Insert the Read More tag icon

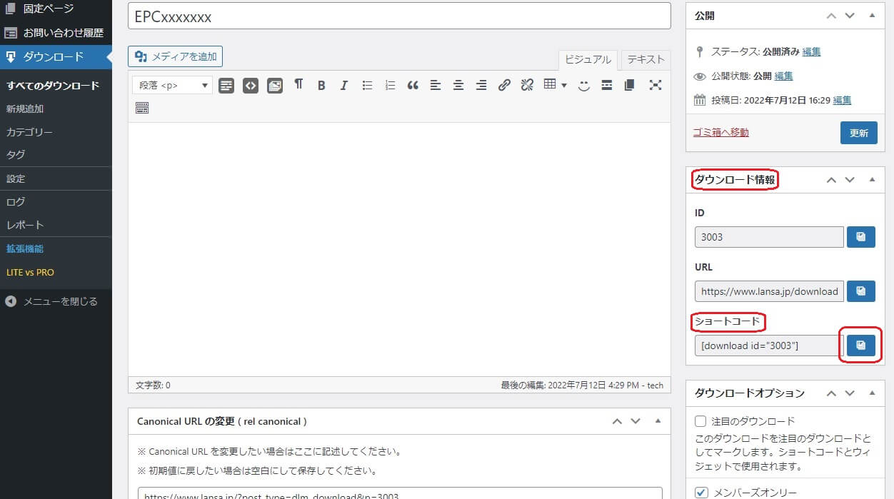607,86
